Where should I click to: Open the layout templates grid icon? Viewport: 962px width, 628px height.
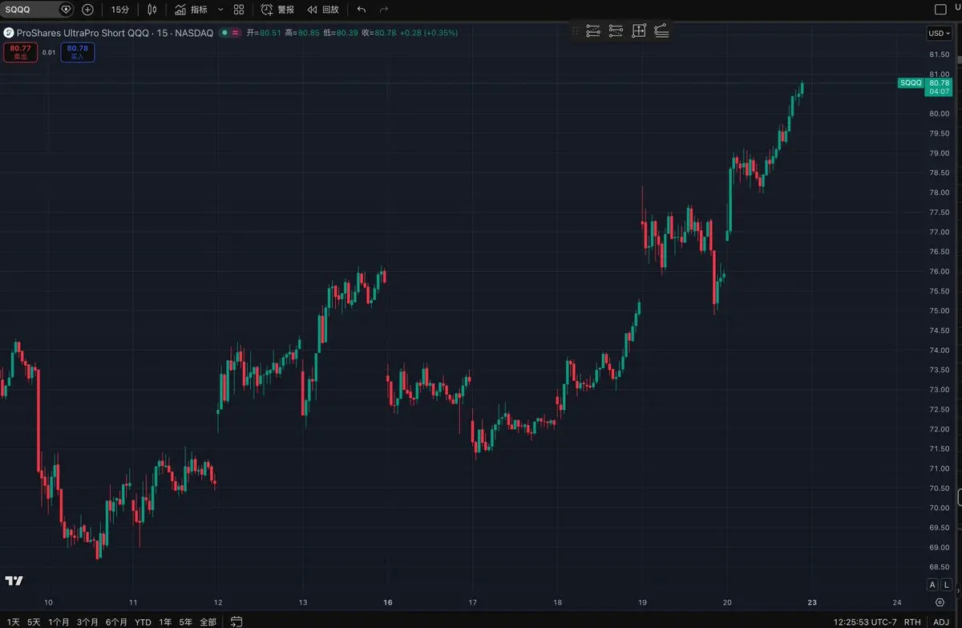239,10
